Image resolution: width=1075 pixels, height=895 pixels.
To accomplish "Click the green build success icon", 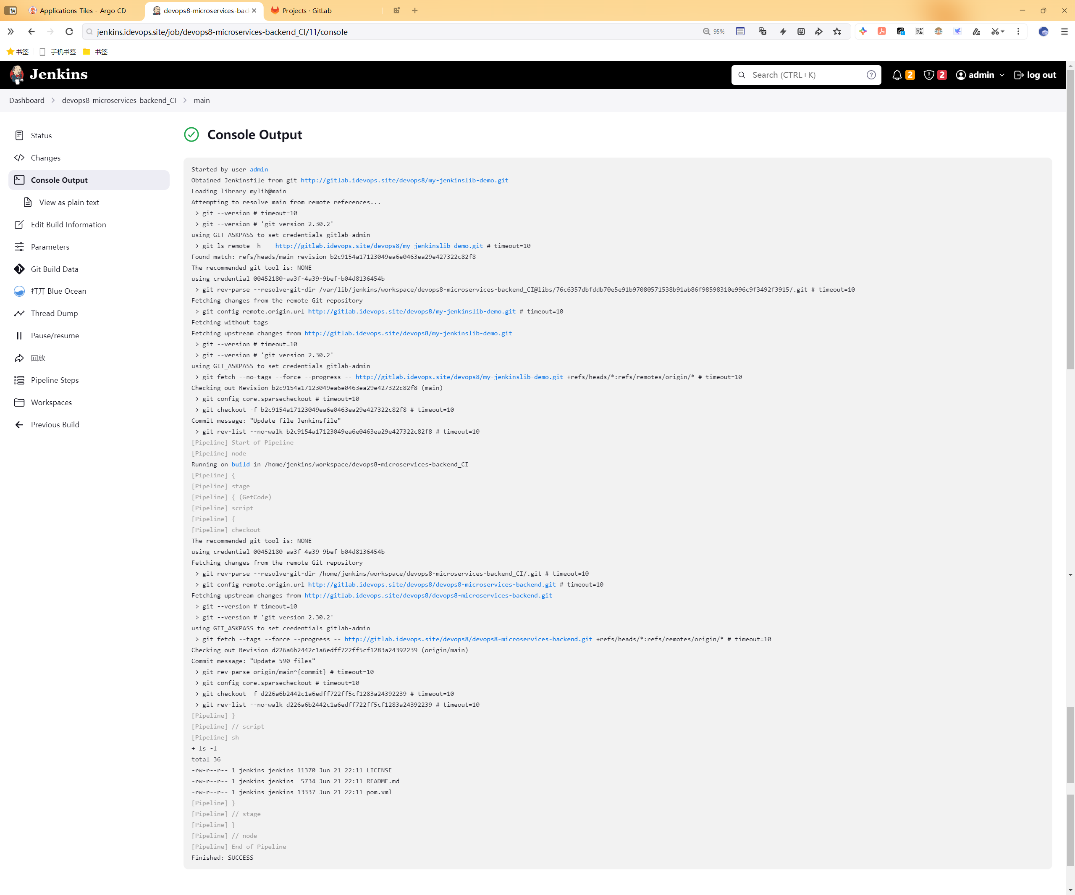I will tap(191, 135).
